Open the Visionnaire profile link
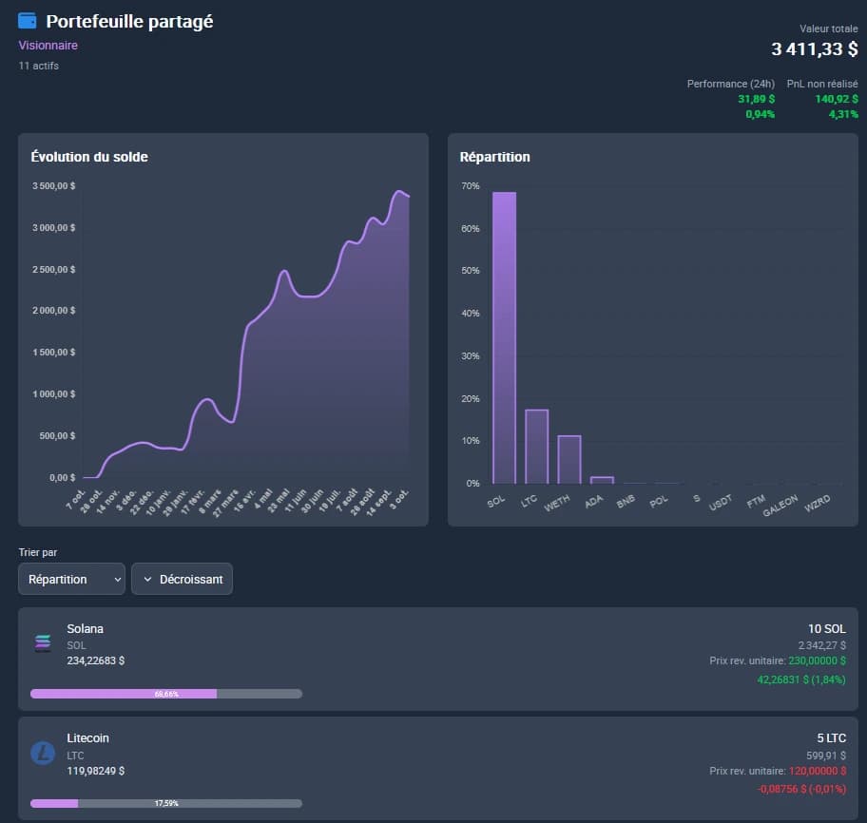The height and width of the screenshot is (823, 867). coord(48,45)
